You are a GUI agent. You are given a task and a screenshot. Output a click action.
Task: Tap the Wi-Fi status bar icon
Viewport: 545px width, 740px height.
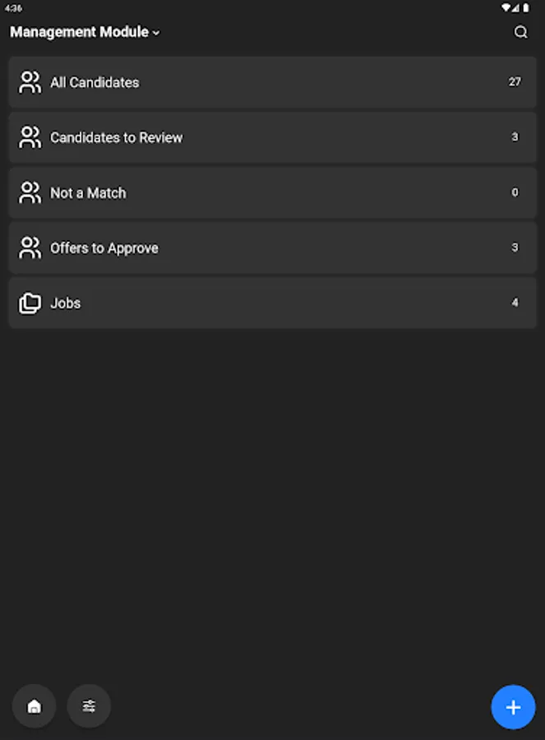pos(506,7)
